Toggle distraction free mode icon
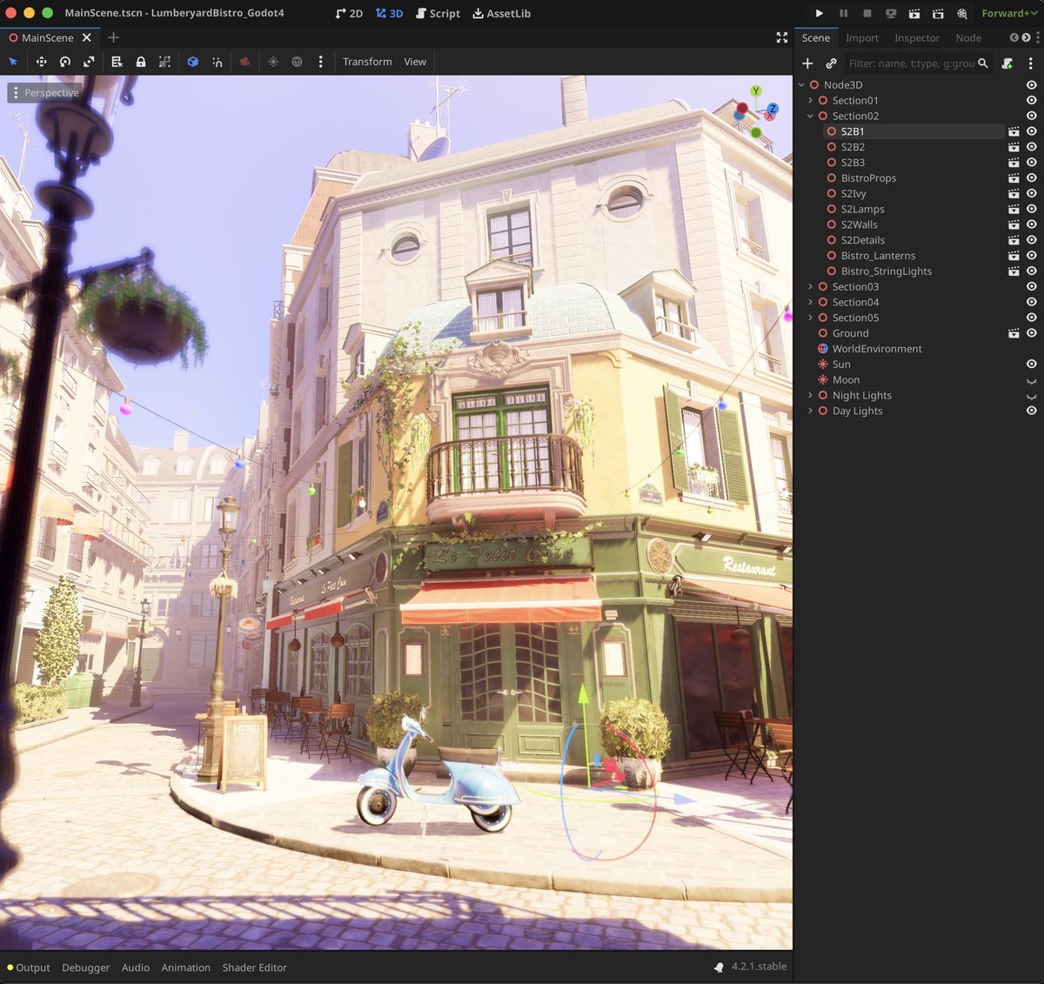This screenshot has height=984, width=1044. 781,37
